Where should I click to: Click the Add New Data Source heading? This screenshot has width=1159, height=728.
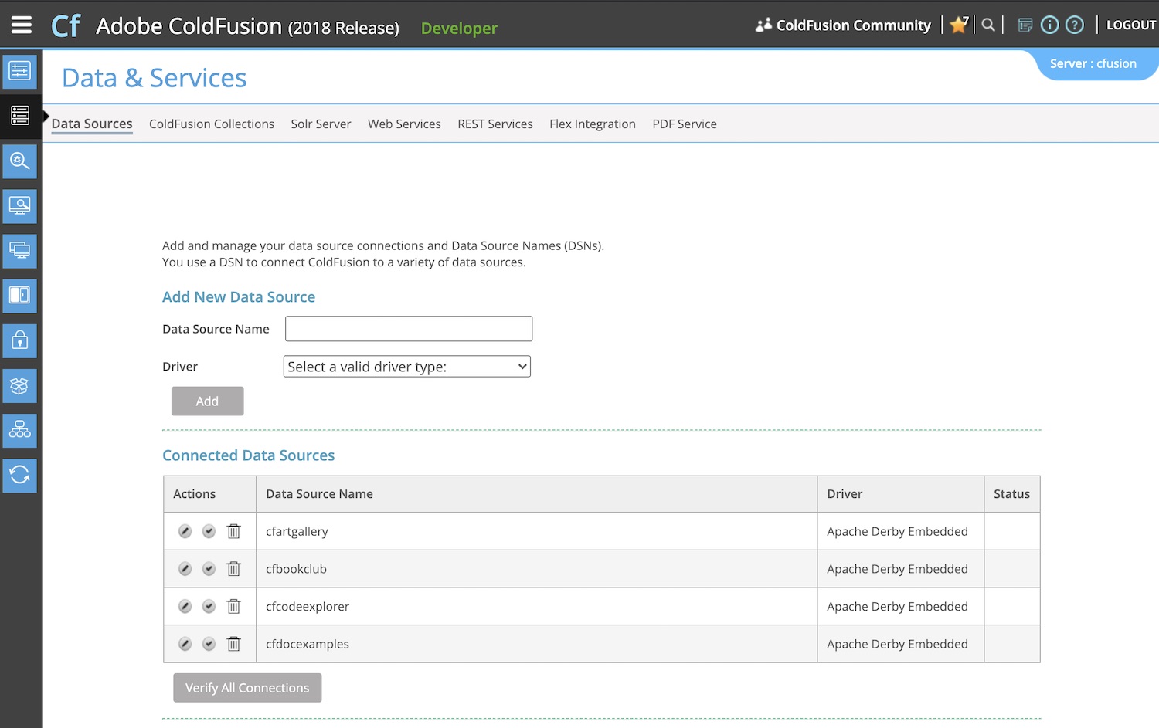[239, 297]
